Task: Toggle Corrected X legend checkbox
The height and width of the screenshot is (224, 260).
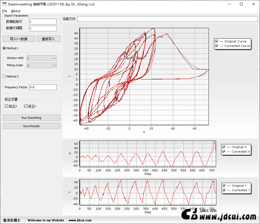Action: tap(224, 152)
